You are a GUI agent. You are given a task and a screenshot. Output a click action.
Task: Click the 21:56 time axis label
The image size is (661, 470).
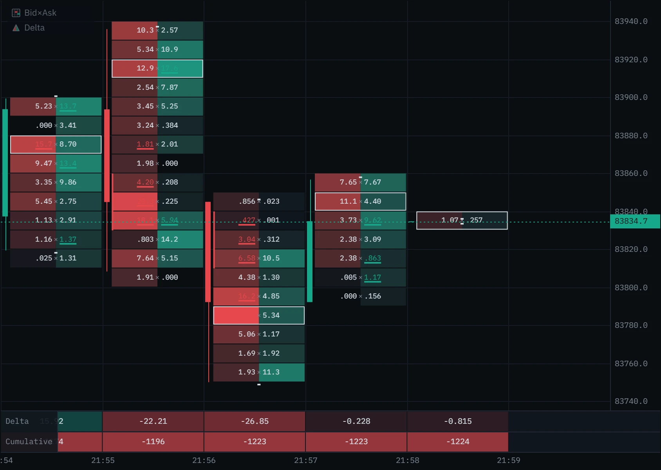(204, 461)
